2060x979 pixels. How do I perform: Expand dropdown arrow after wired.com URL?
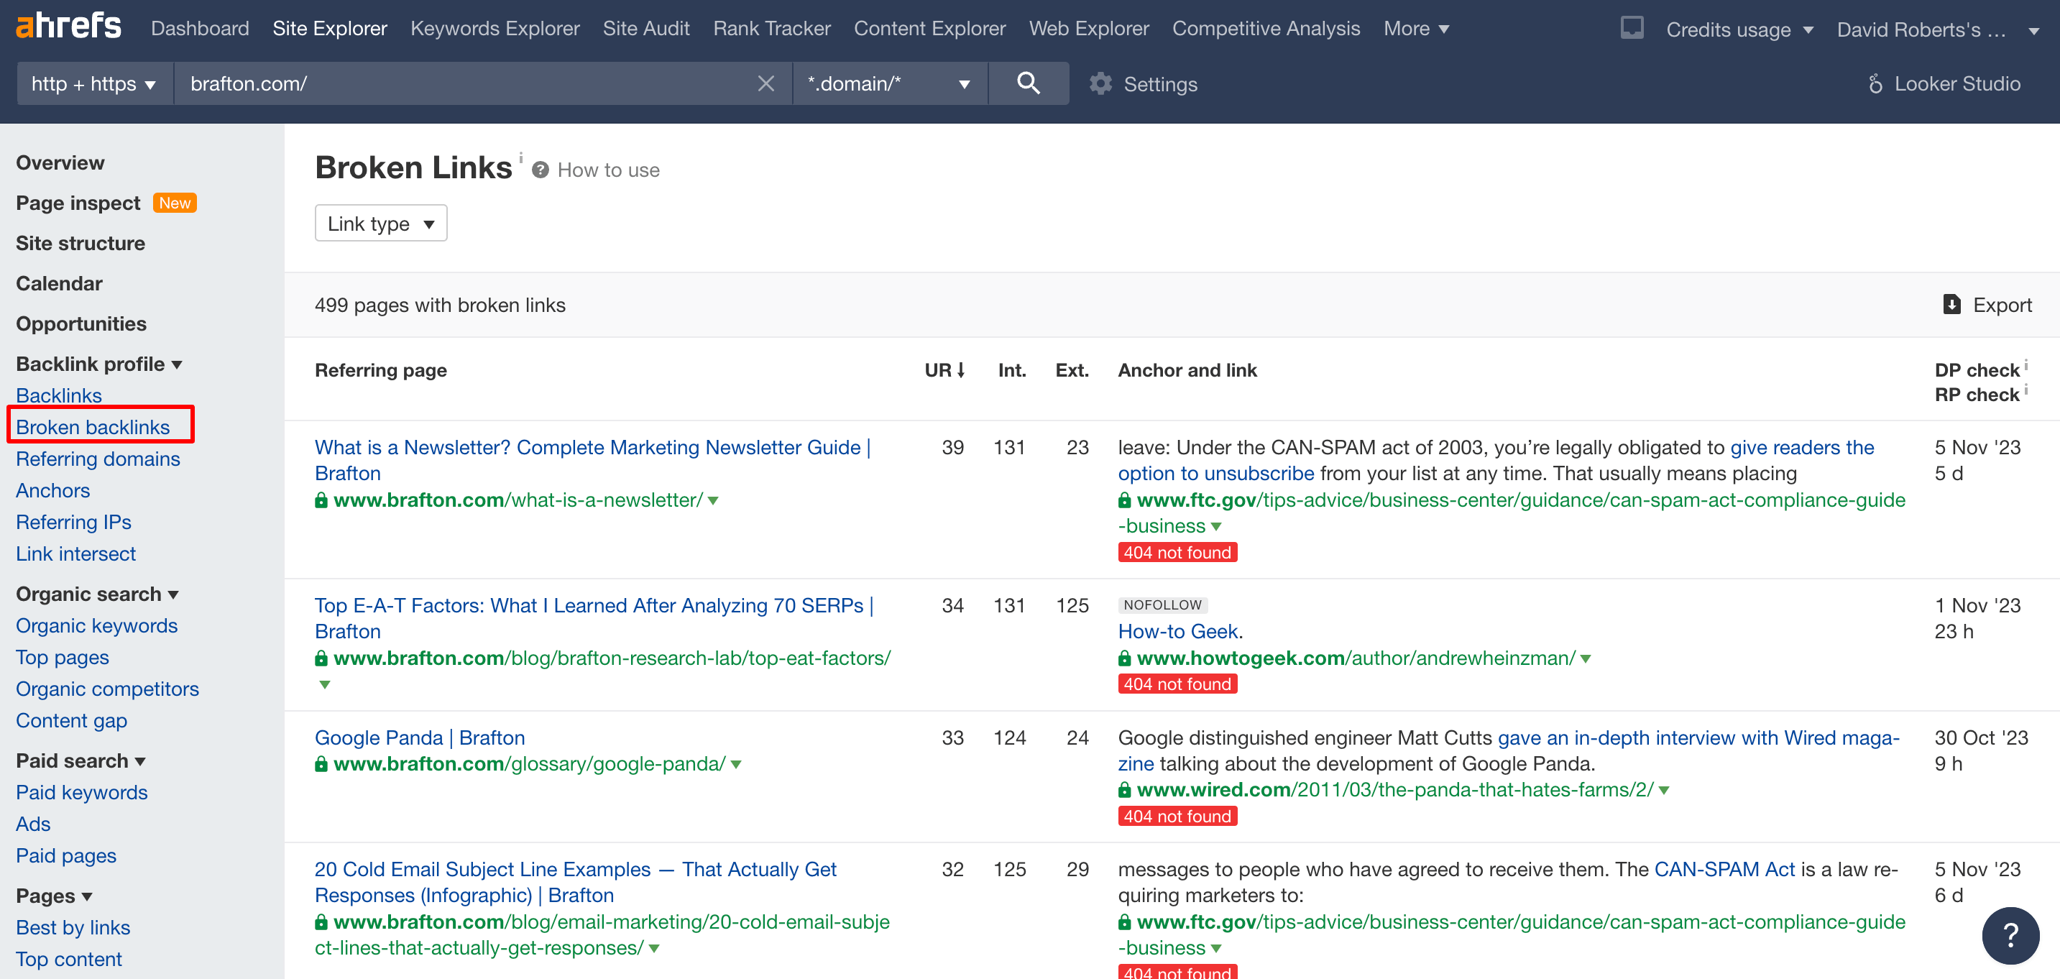pyautogui.click(x=1664, y=791)
